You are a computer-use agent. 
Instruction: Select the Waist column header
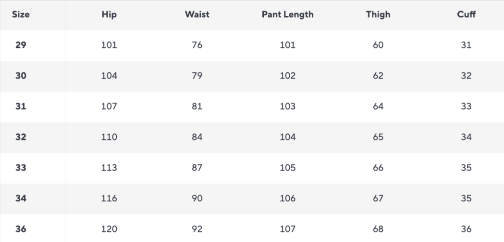click(x=197, y=14)
